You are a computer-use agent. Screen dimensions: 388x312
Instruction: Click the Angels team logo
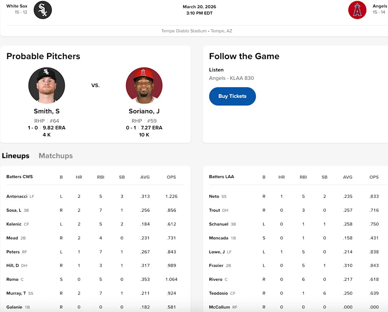tap(357, 10)
